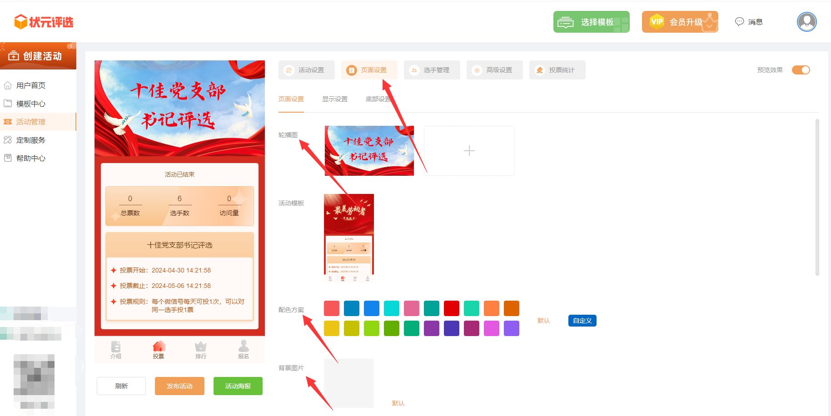Add a new carousel image with plus box
Viewport: 831px width, 416px height.
tap(469, 151)
